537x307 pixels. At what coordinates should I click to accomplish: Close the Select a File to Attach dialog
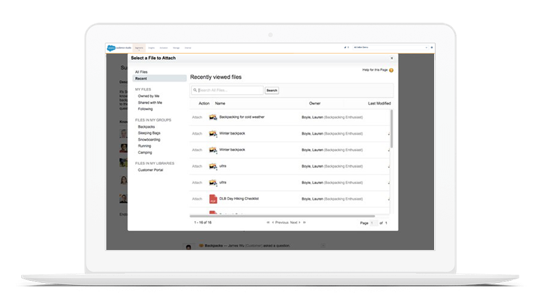tap(392, 58)
